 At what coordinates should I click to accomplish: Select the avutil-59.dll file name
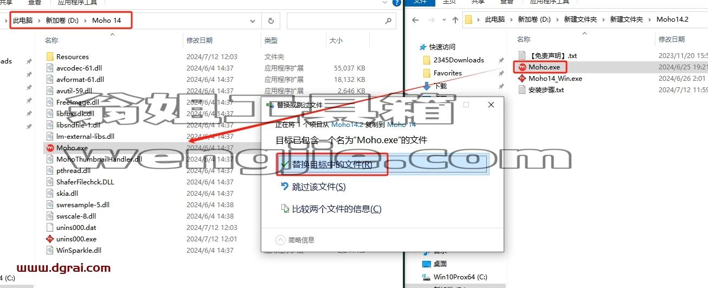click(x=74, y=91)
